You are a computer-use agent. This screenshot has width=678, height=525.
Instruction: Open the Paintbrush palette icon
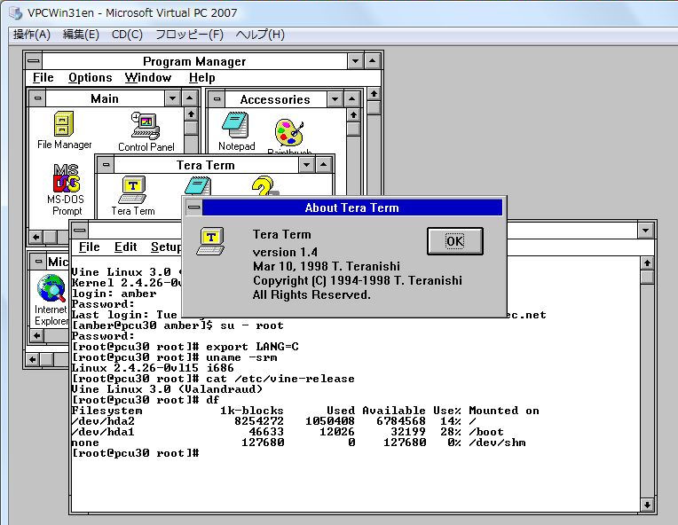click(x=288, y=132)
